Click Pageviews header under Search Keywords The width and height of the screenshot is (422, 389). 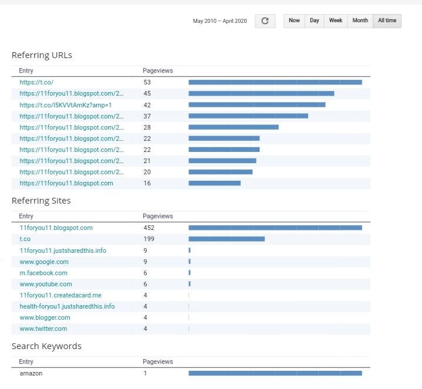coord(158,362)
